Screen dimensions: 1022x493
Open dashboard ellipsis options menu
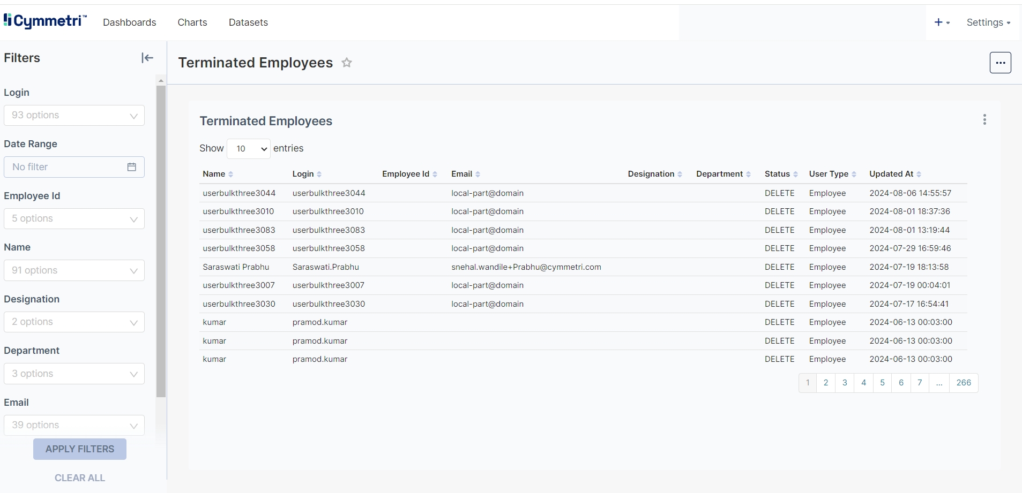click(x=1000, y=63)
